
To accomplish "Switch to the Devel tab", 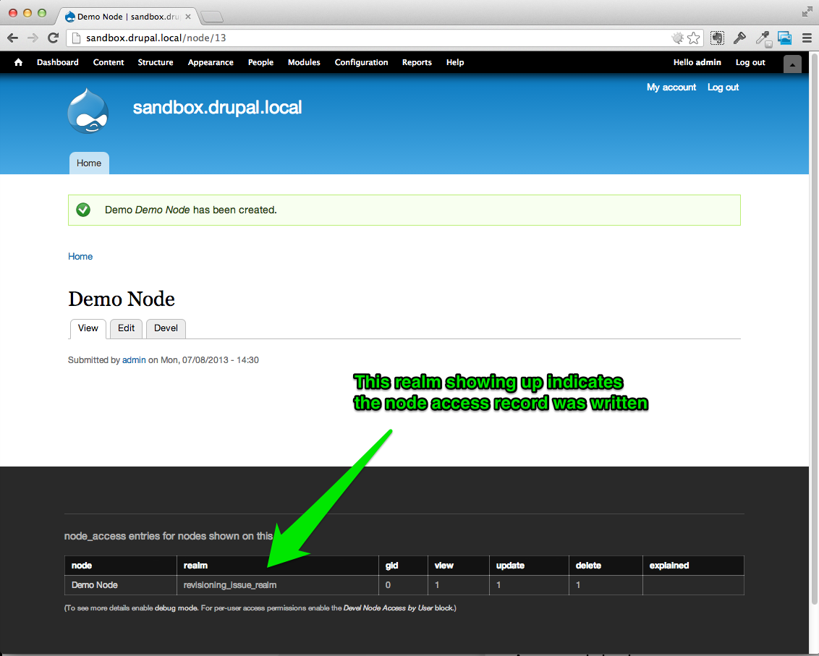I will 166,328.
